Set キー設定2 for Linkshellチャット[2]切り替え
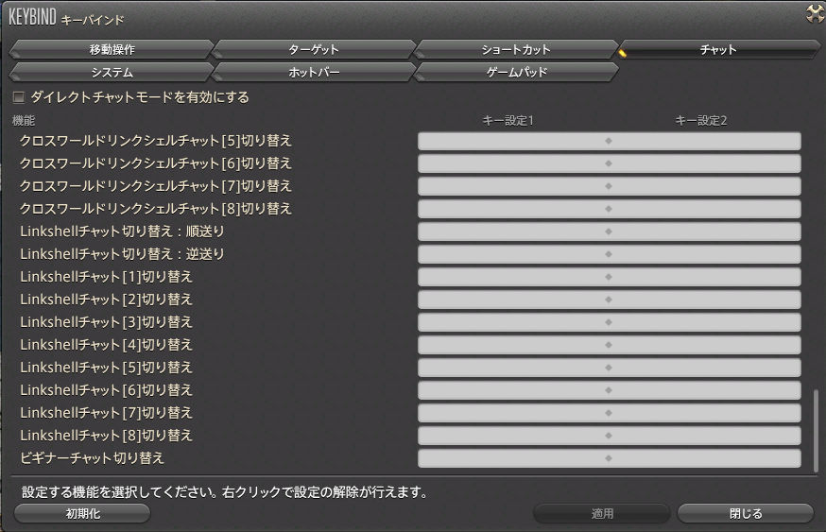This screenshot has height=532, width=826. click(705, 300)
